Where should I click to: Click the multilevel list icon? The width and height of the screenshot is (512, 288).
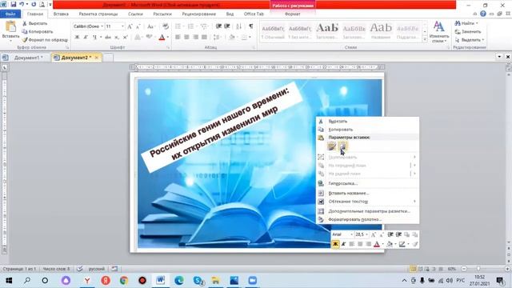205,26
